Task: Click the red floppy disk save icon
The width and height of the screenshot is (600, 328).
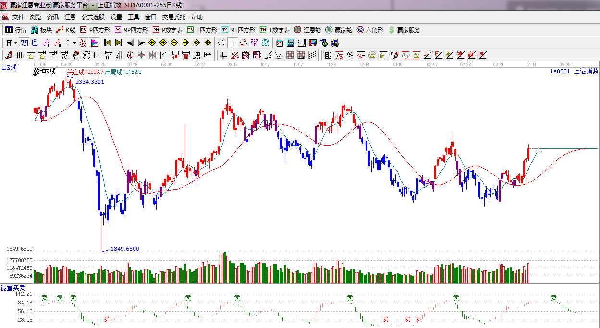Action: [x=312, y=43]
